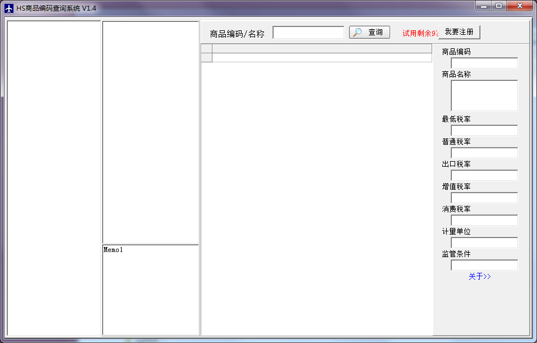This screenshot has height=343, width=537.
Task: Select the 消费税率 text box
Action: coord(484,220)
